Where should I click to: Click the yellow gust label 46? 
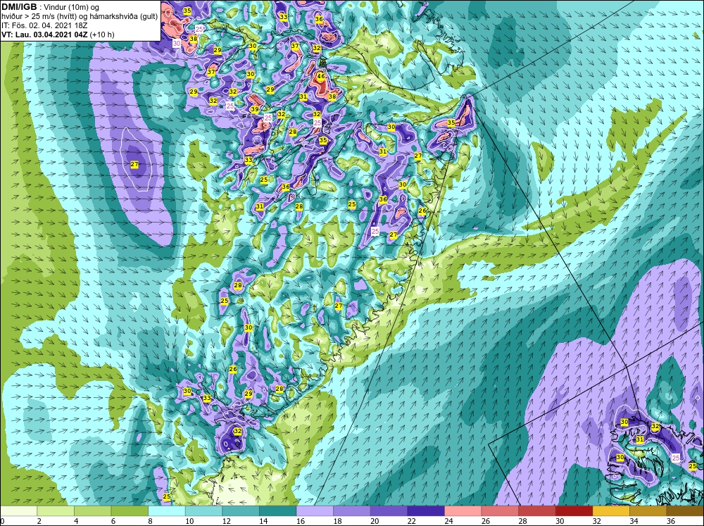[x=320, y=76]
